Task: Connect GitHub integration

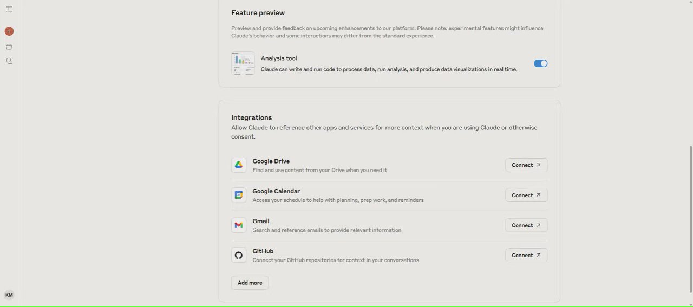Action: pyautogui.click(x=526, y=255)
